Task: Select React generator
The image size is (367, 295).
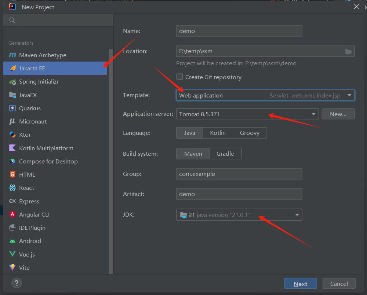Action: click(x=55, y=188)
